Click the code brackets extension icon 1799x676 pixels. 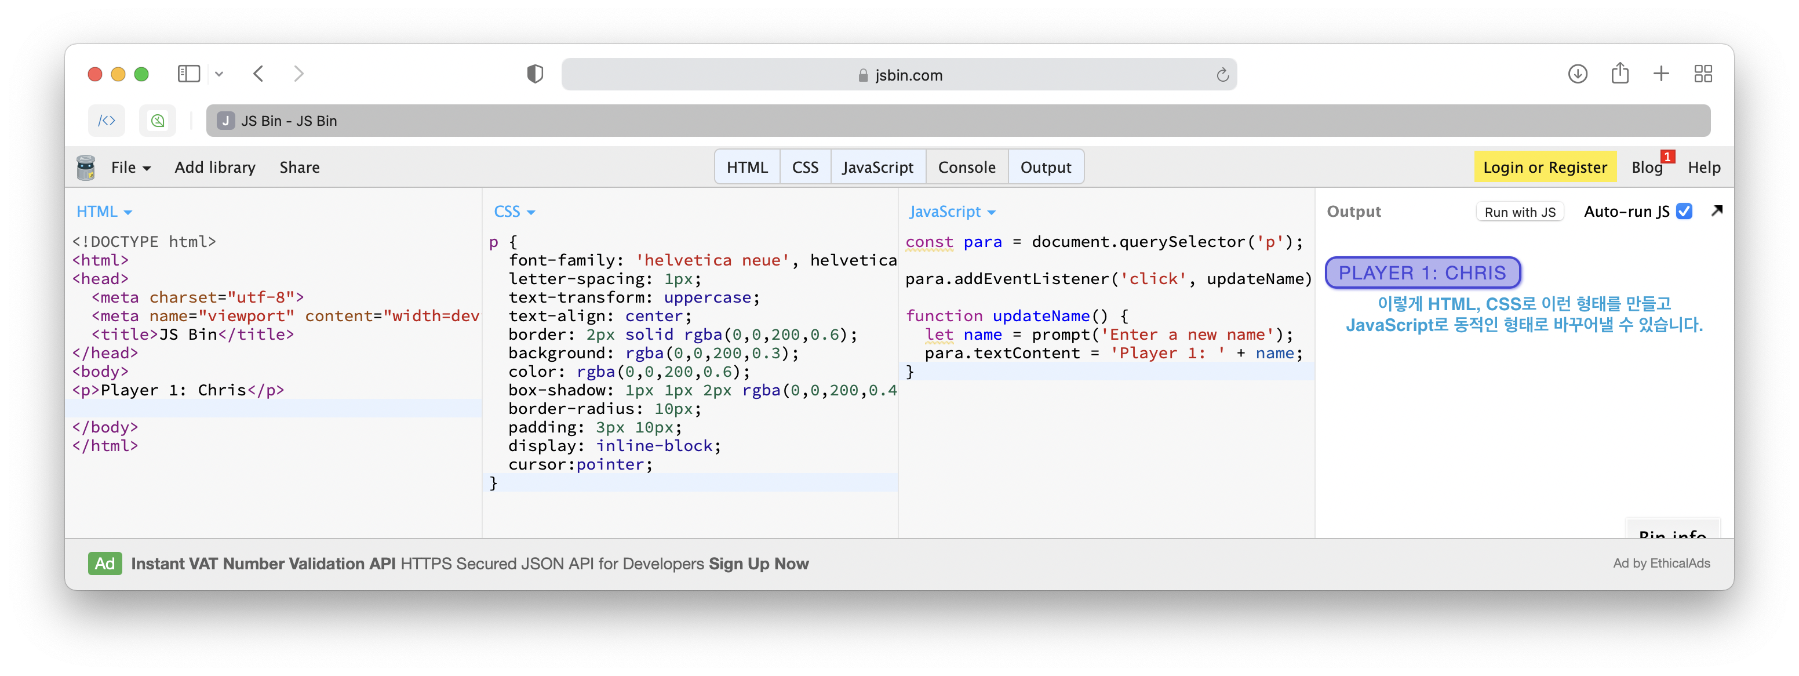click(106, 121)
